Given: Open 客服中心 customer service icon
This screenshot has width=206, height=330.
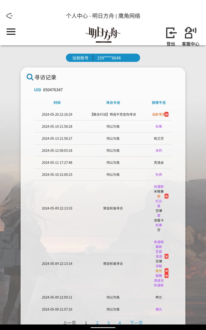Looking at the screenshot, I should [191, 33].
